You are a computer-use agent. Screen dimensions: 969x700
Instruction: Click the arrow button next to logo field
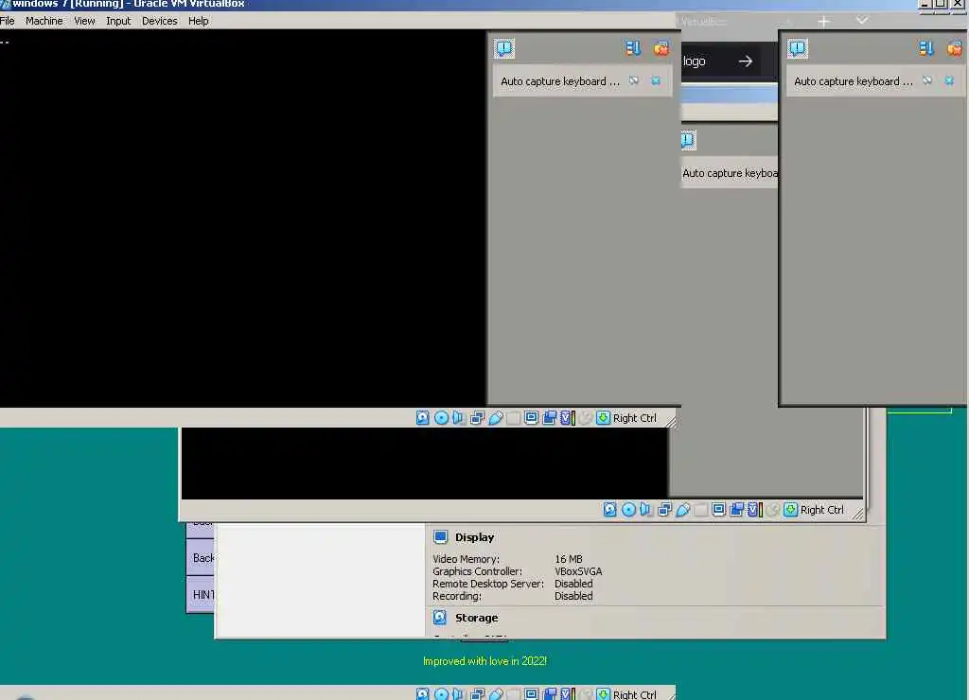[746, 61]
